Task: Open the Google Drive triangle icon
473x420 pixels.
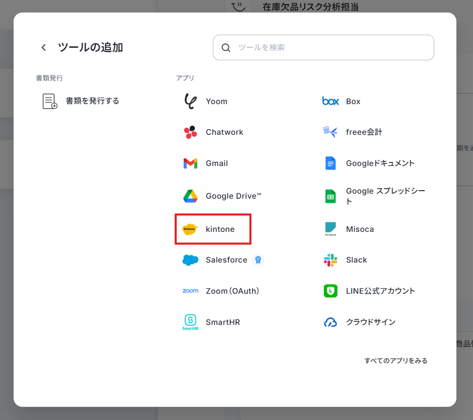Action: pyautogui.click(x=190, y=196)
